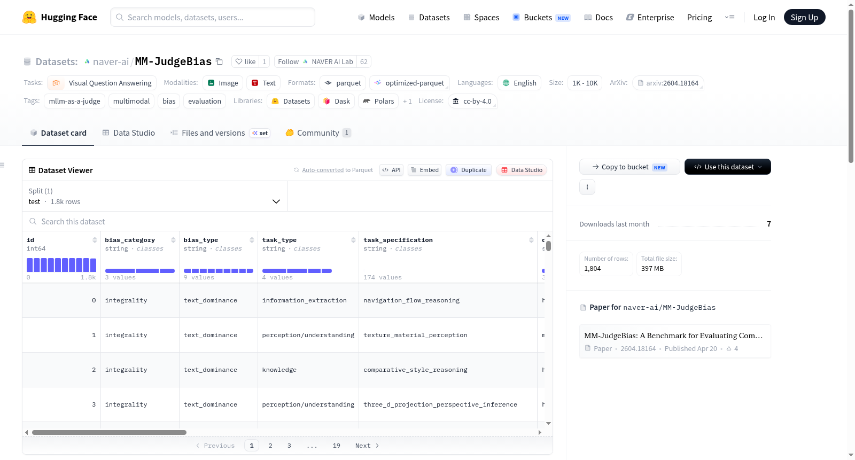The width and height of the screenshot is (855, 460).
Task: Sort by the task_specification column
Action: (531, 240)
